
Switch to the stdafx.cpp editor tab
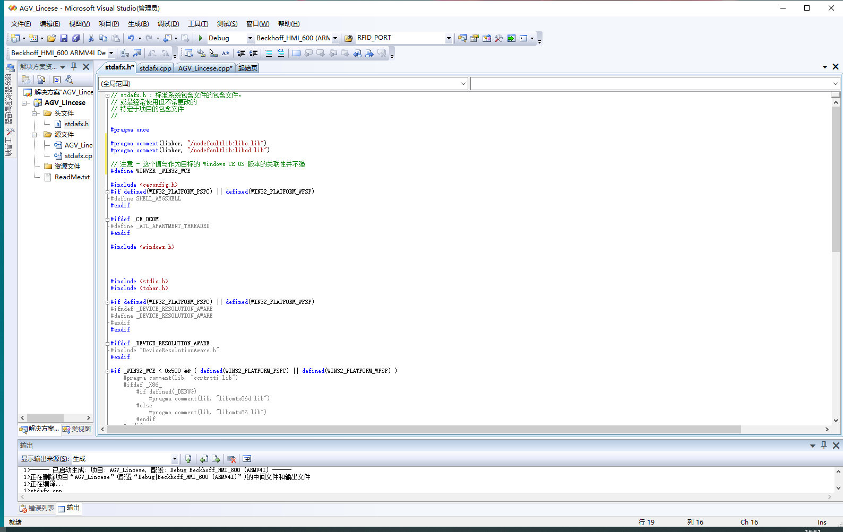click(155, 68)
